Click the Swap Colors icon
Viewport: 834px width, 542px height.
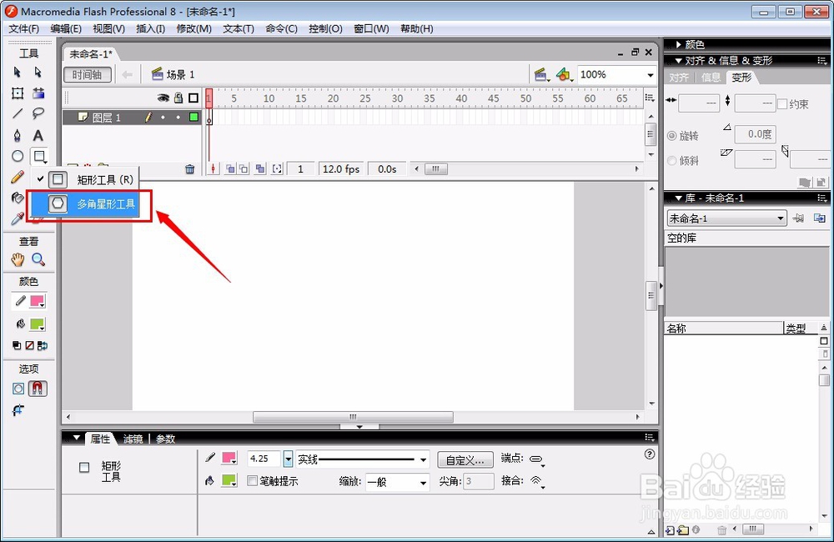(43, 346)
